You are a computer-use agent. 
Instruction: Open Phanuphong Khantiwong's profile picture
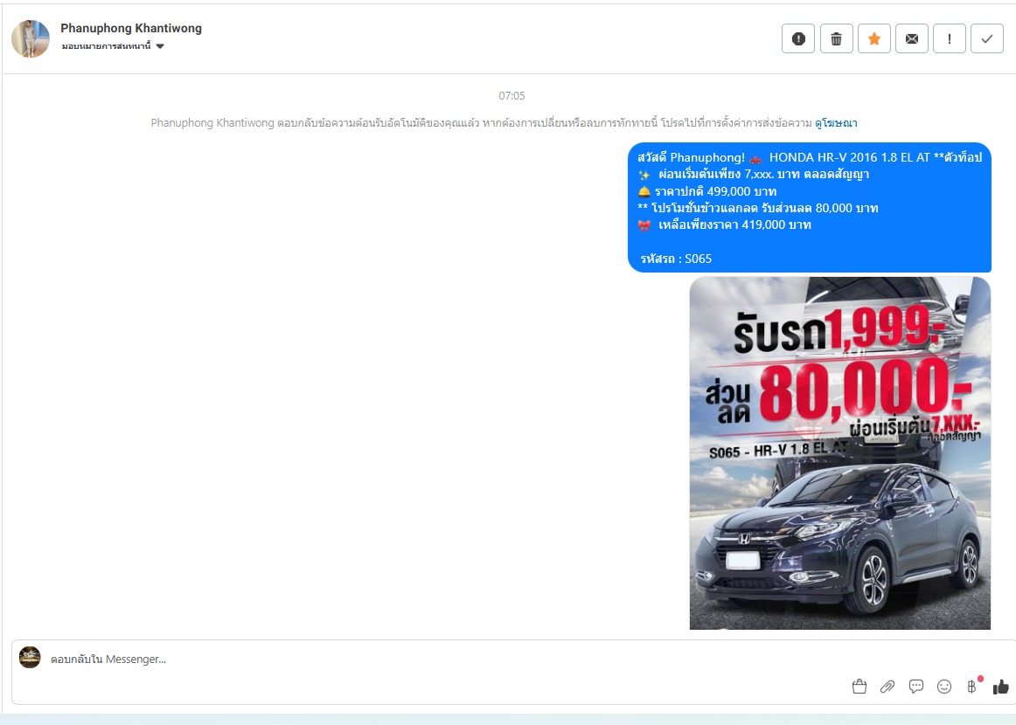click(31, 38)
